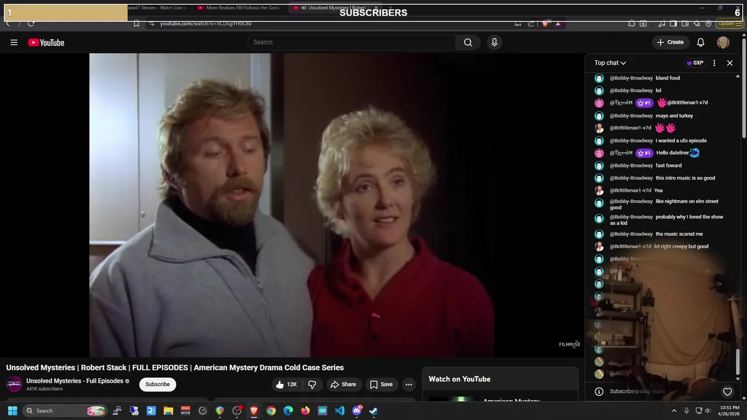Go to the YouTube home logo
The image size is (747, 420).
click(46, 43)
